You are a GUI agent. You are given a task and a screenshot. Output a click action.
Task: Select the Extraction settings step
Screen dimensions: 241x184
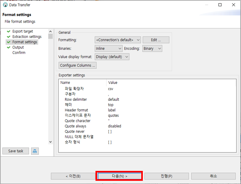tap(27, 37)
